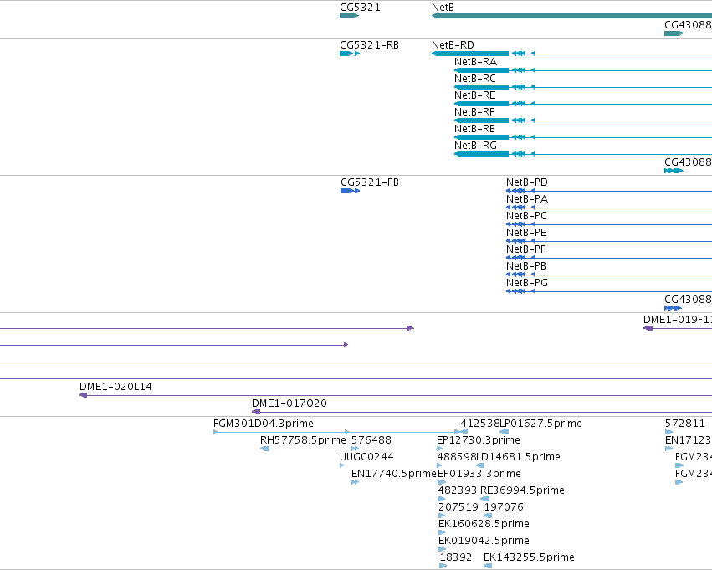712x570 pixels.
Task: Click the CG5321-RB transcript feature
Action: [350, 54]
